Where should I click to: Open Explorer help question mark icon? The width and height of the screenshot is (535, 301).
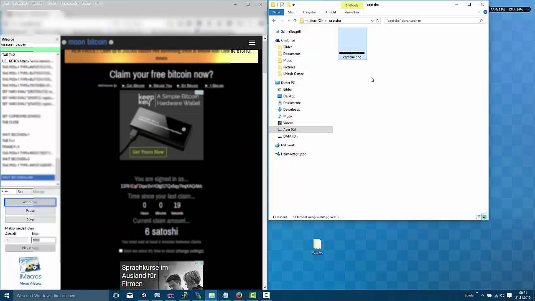tap(485, 12)
